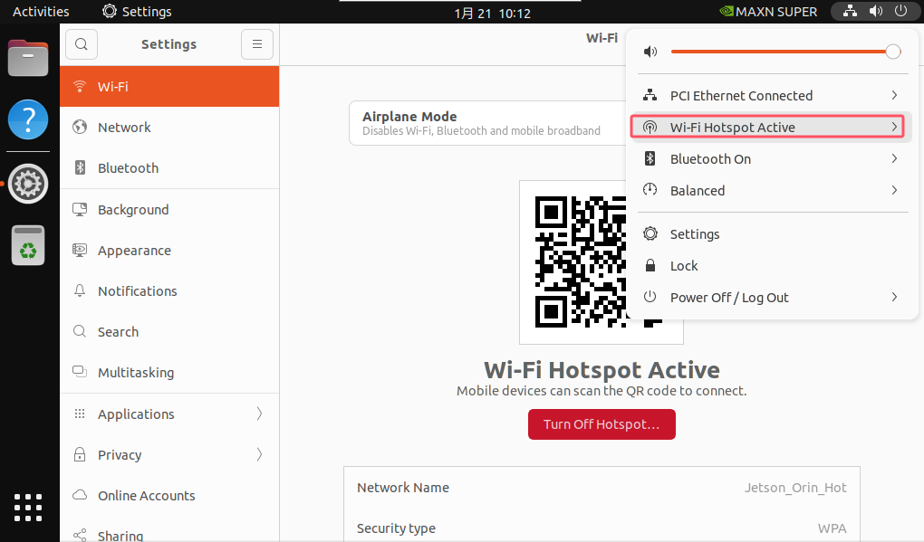Mute volume via speaker icon in popup

coord(650,52)
